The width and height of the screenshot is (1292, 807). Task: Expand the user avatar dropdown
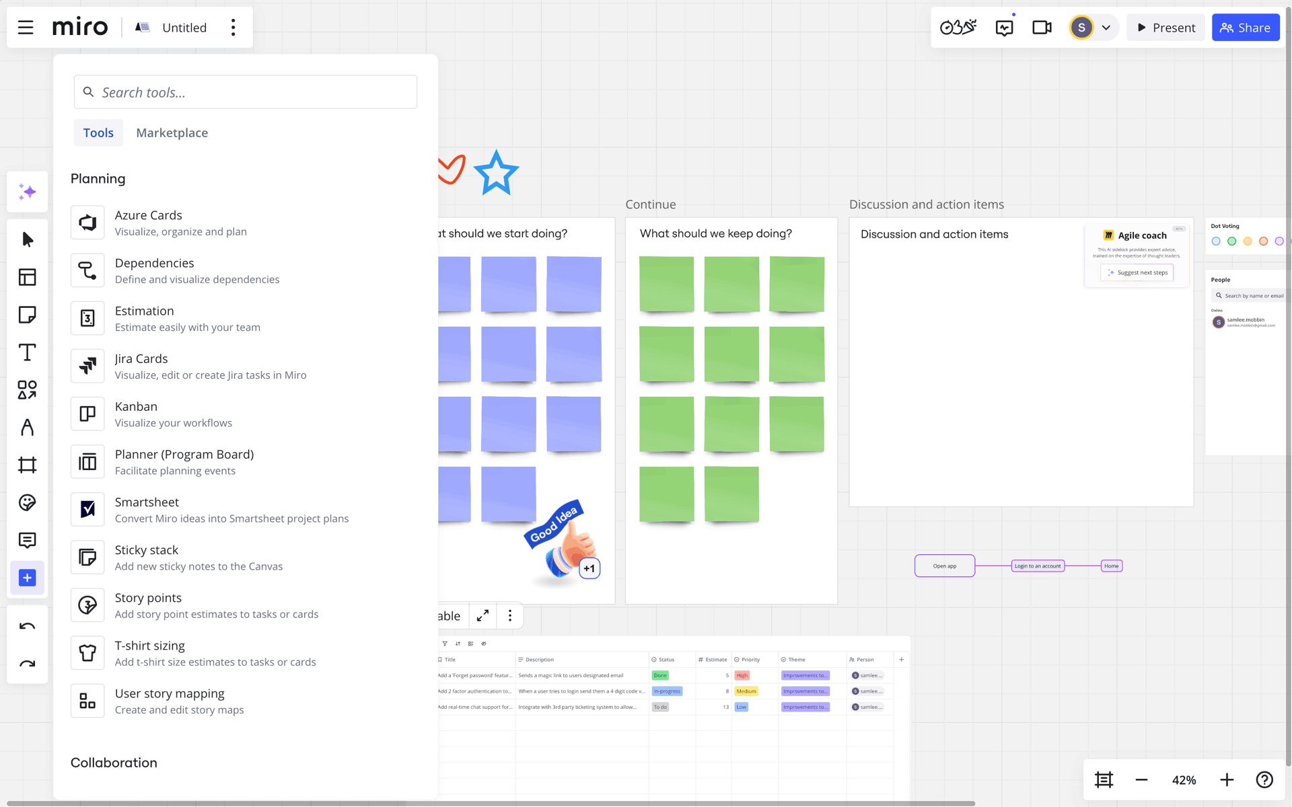point(1106,28)
